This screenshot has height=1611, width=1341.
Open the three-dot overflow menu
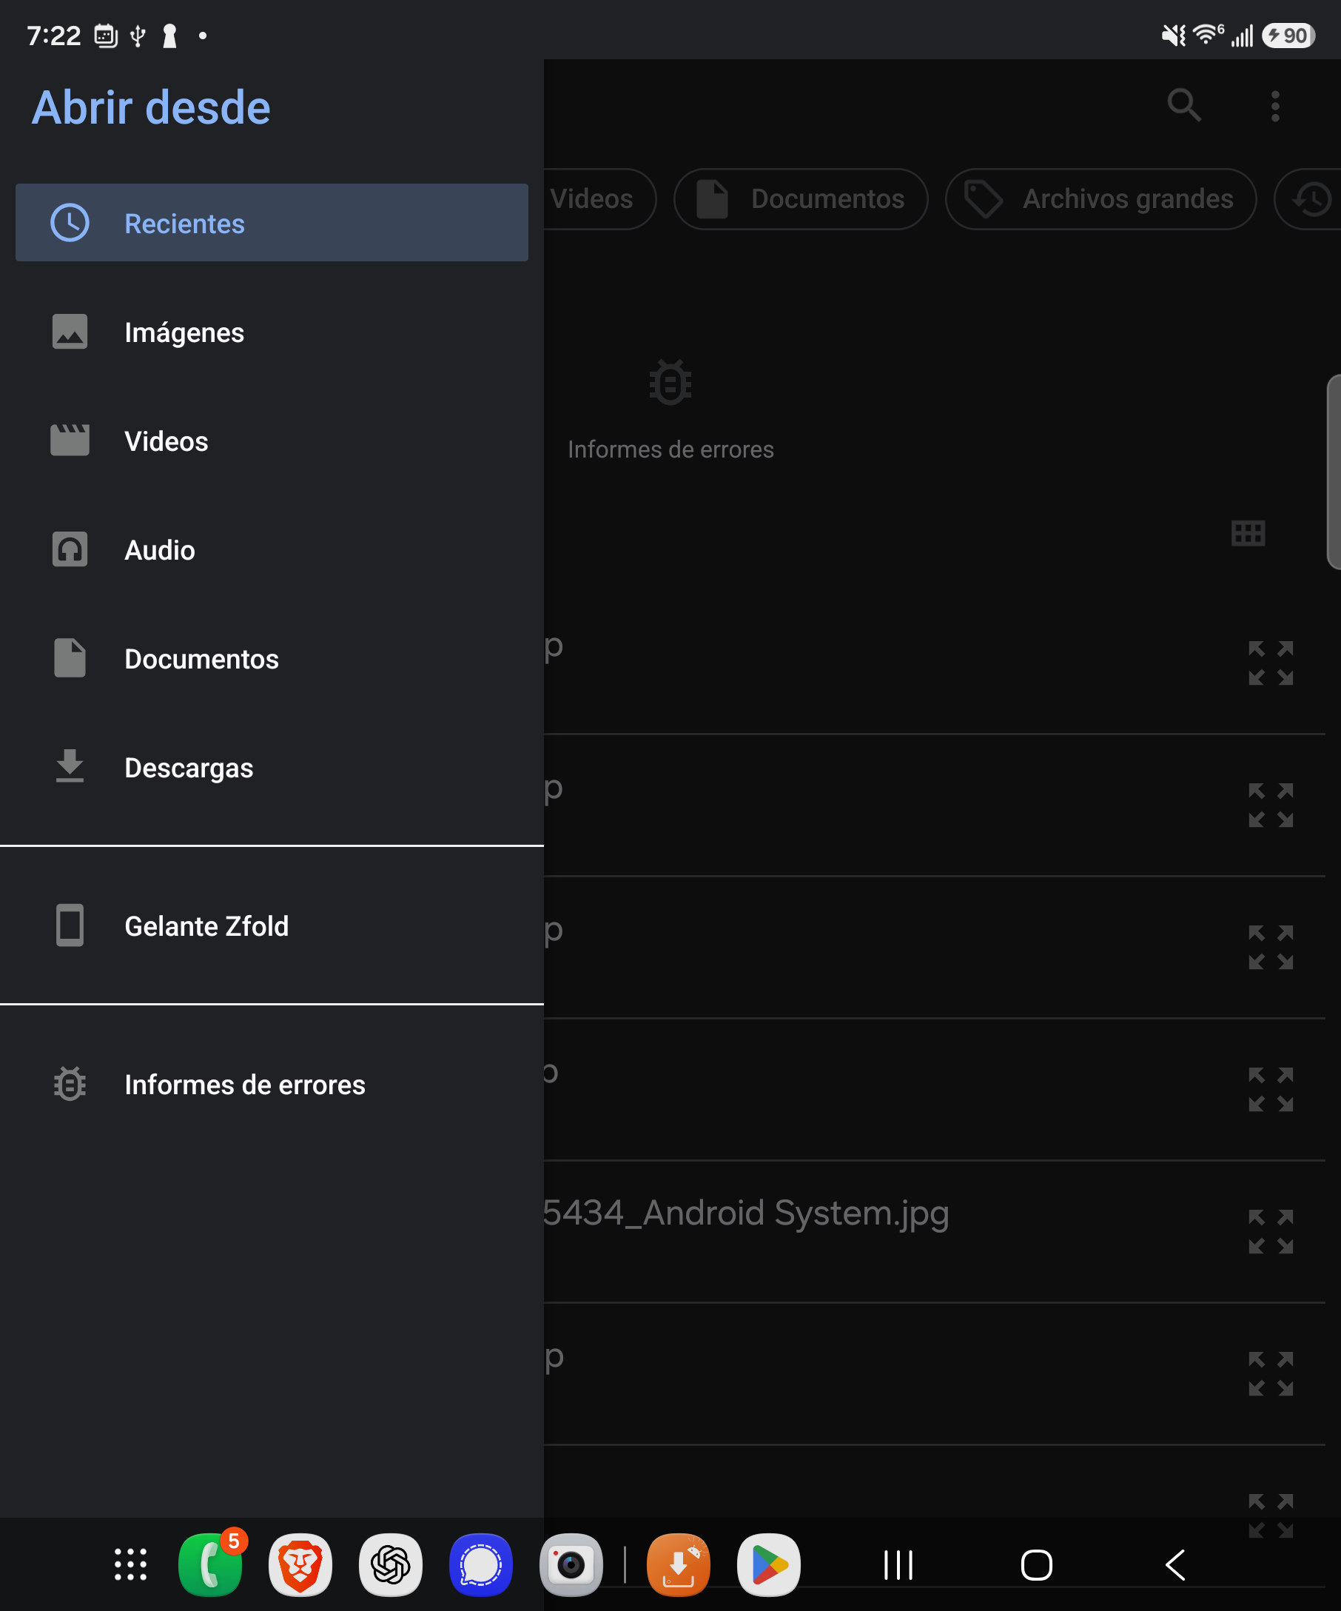pos(1275,106)
